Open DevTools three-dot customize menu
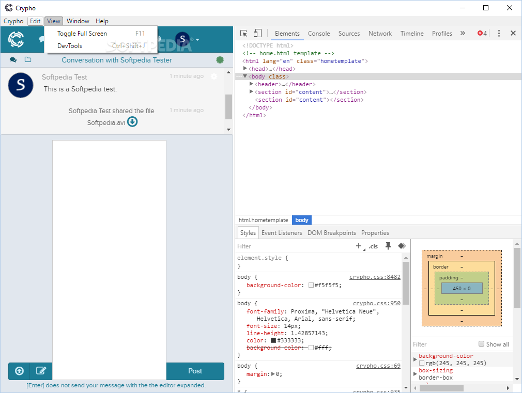 [x=499, y=33]
